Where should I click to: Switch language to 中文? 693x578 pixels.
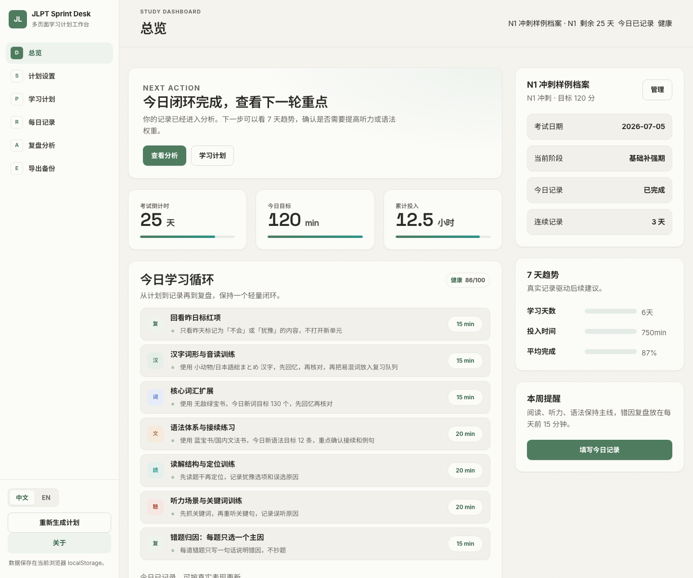point(22,498)
